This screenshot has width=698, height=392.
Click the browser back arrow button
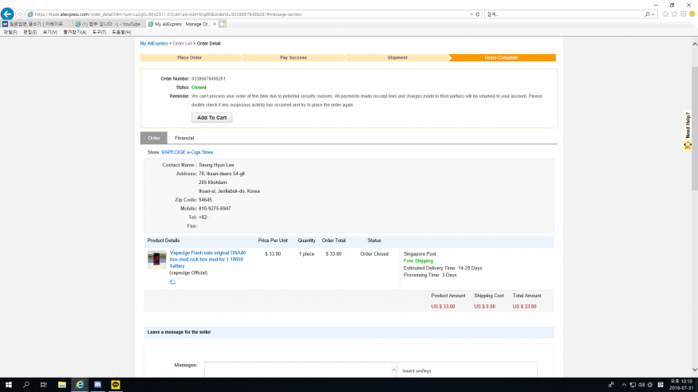(x=7, y=14)
